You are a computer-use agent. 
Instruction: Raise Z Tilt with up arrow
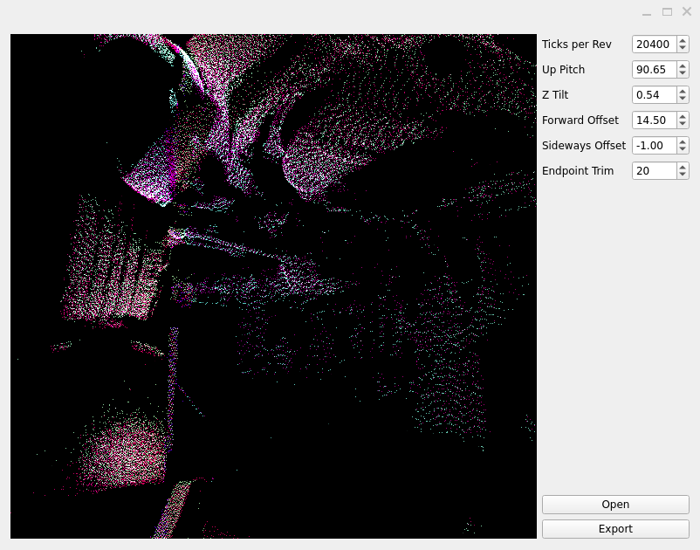[x=683, y=91]
